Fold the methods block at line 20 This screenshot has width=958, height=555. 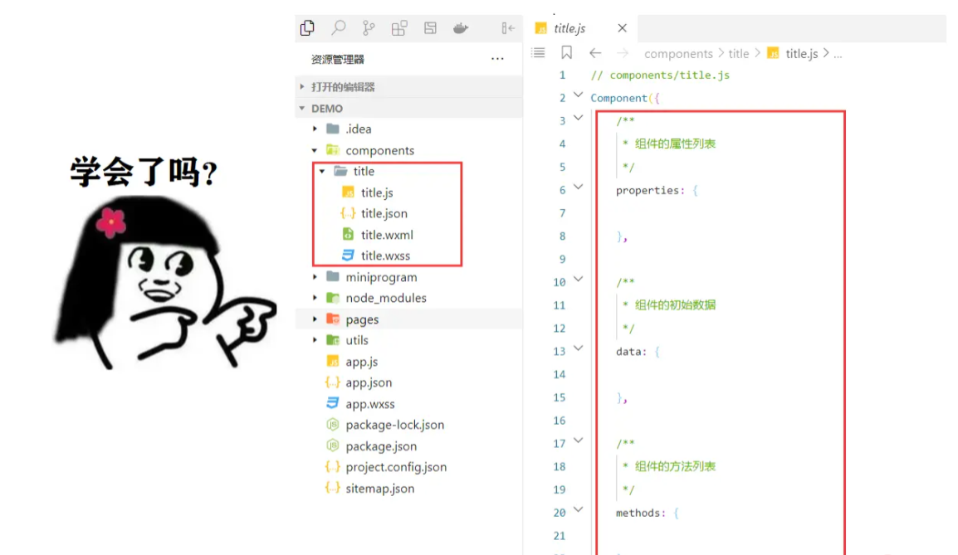[x=578, y=509]
